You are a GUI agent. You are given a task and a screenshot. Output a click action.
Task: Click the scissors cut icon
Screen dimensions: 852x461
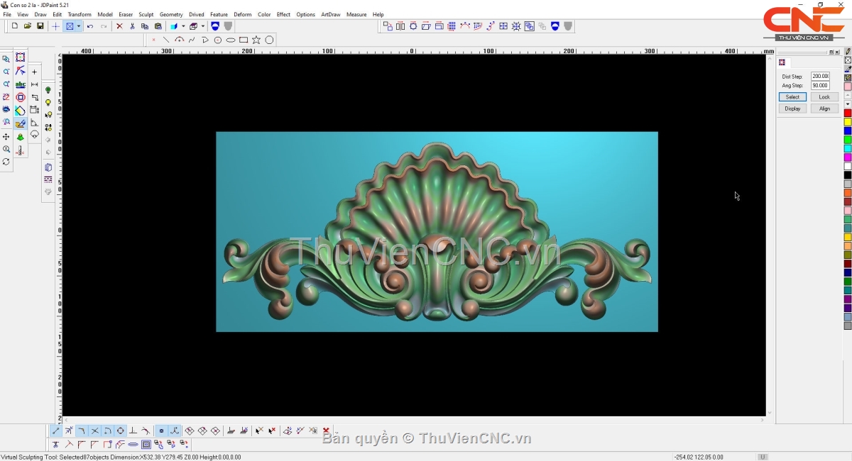[132, 26]
